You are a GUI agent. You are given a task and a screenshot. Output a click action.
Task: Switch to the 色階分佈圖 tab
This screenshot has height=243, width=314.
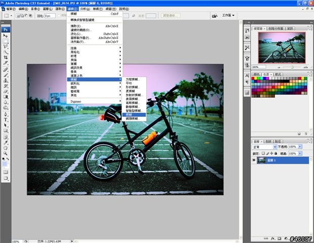coord(276,29)
